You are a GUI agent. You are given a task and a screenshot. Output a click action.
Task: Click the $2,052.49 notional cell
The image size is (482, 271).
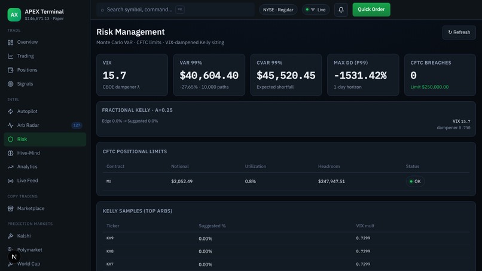click(x=182, y=181)
